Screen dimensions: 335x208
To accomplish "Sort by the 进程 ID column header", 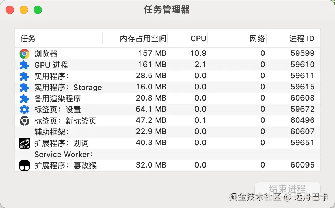I will (x=301, y=38).
